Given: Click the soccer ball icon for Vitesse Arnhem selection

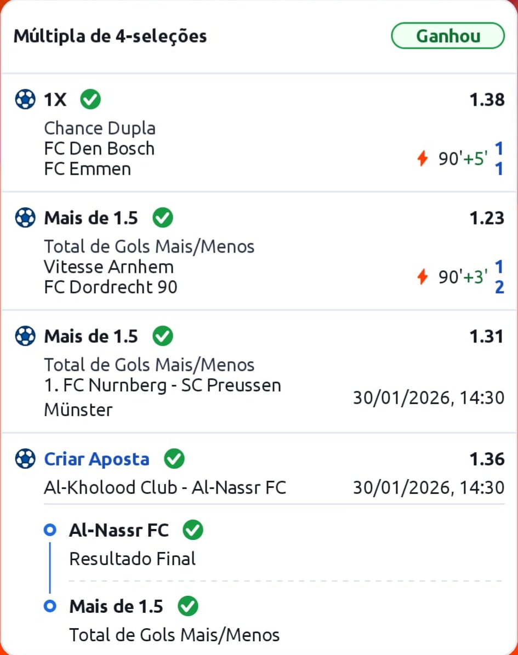Looking at the screenshot, I should point(25,218).
